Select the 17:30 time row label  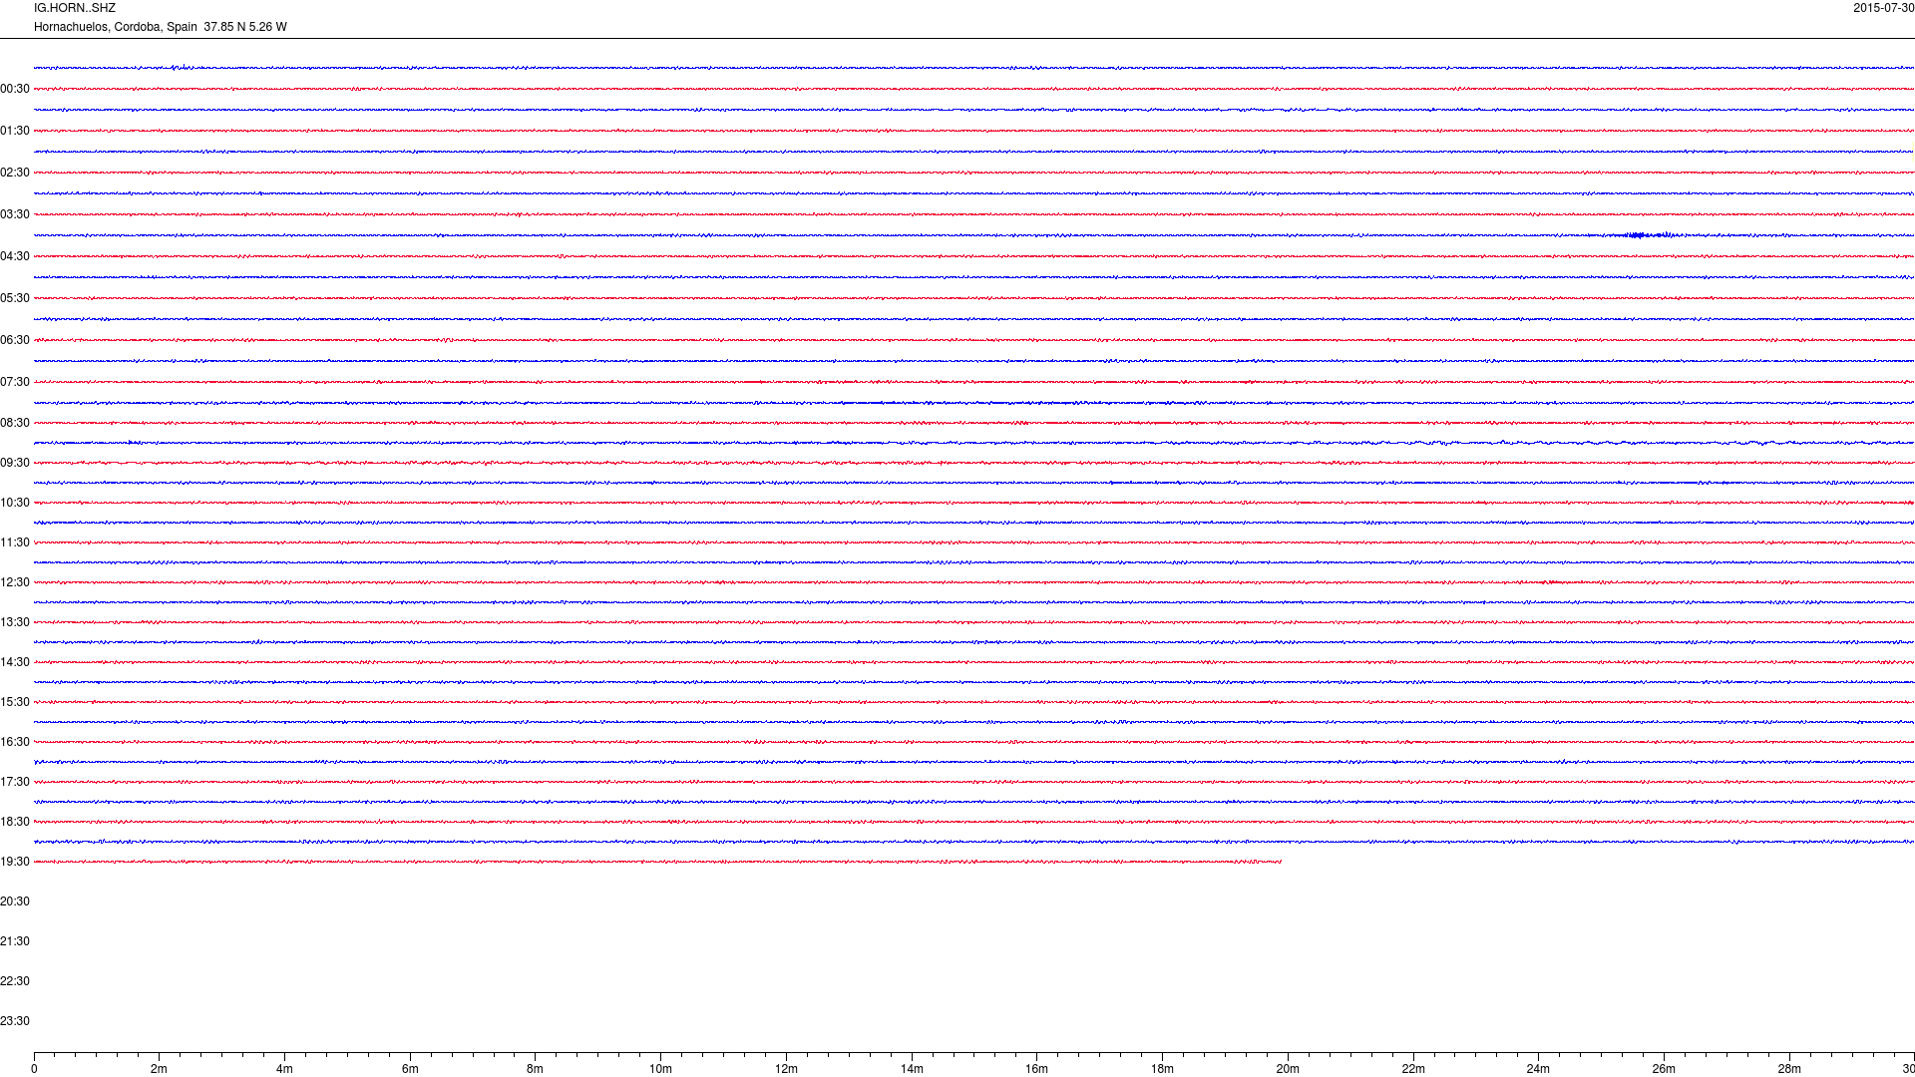[x=15, y=782]
